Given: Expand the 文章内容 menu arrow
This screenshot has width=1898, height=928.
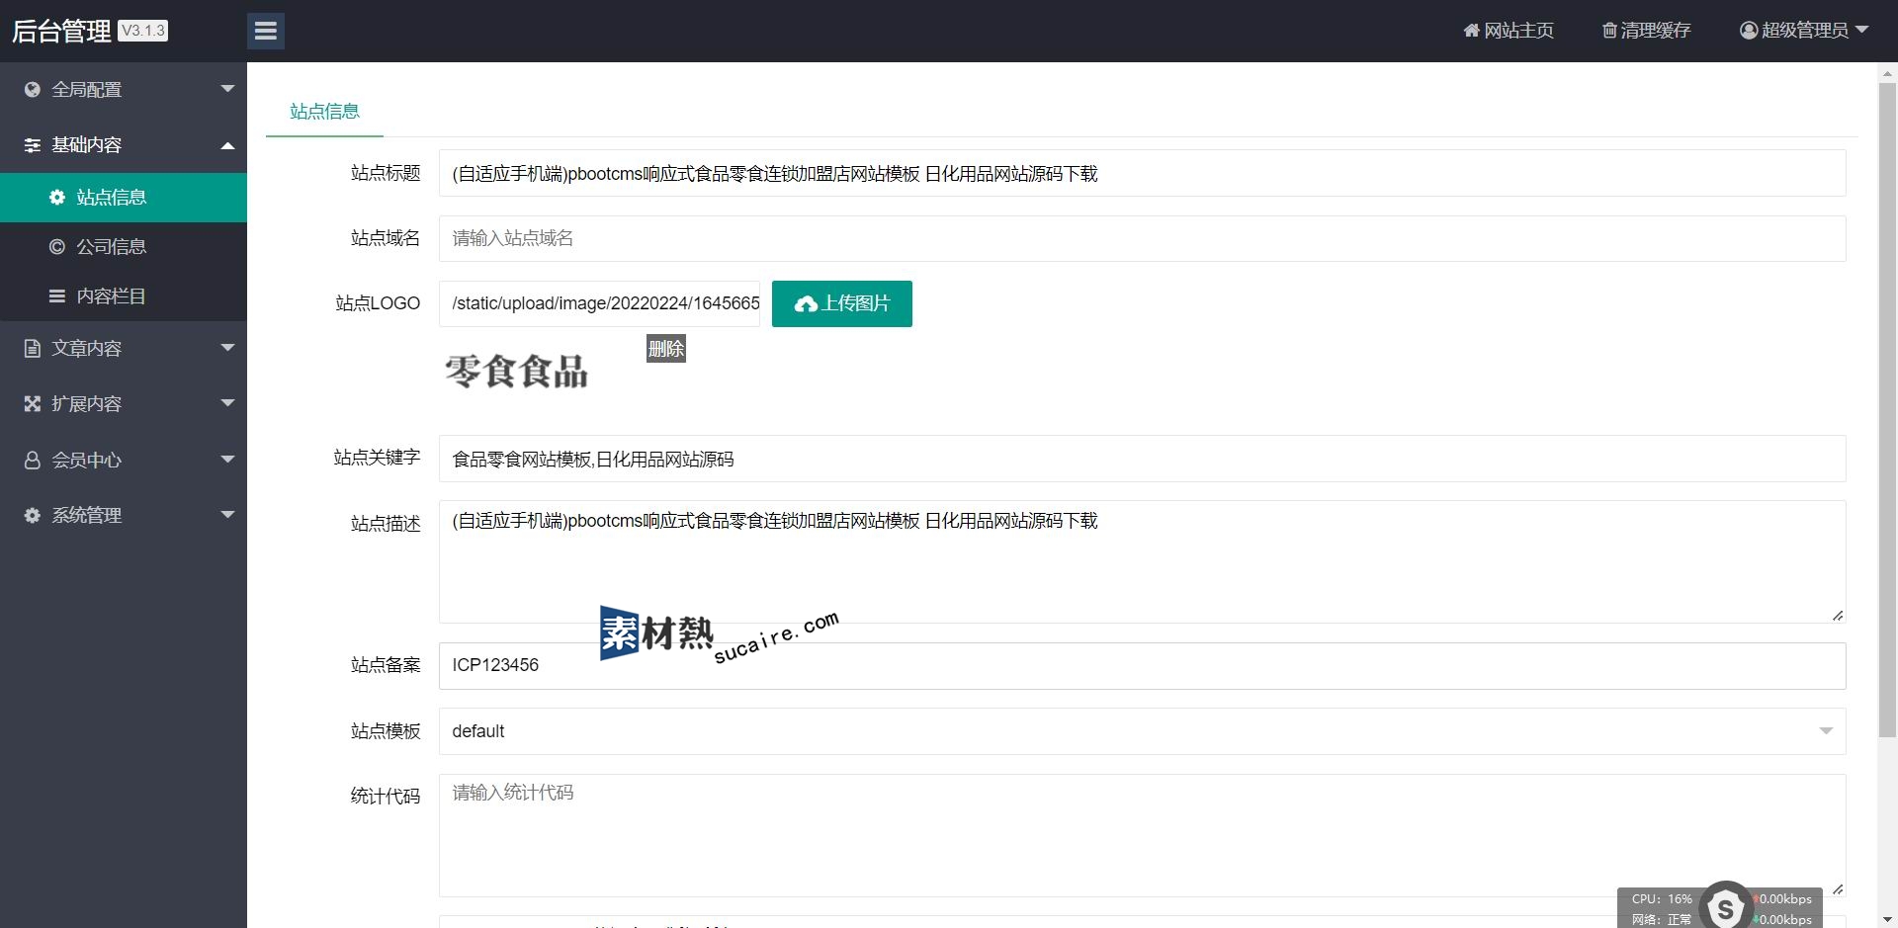Looking at the screenshot, I should pos(227,348).
